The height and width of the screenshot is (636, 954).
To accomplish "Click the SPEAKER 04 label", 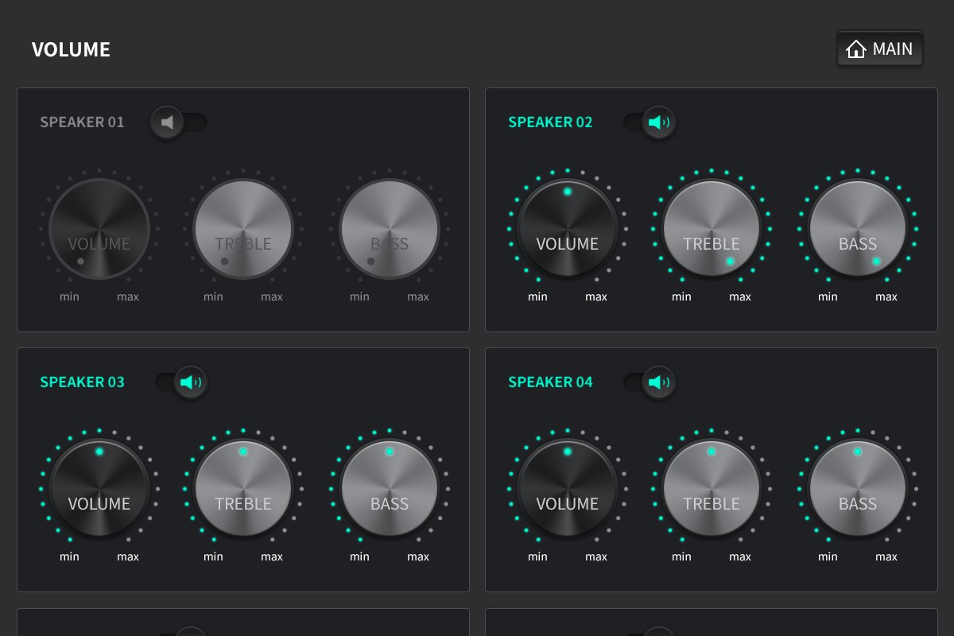I will 551,382.
